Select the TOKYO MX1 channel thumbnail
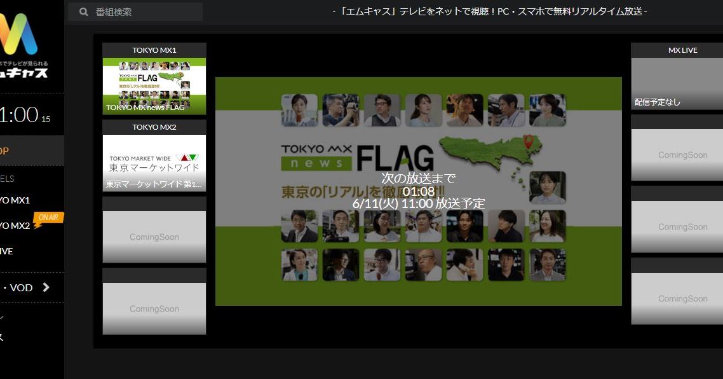The width and height of the screenshot is (723, 379). point(154,86)
